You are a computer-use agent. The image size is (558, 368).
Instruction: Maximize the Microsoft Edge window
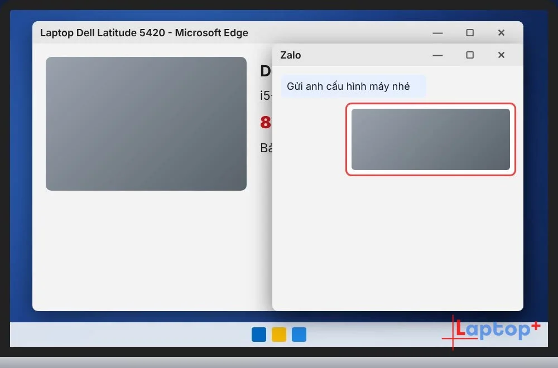pyautogui.click(x=470, y=33)
